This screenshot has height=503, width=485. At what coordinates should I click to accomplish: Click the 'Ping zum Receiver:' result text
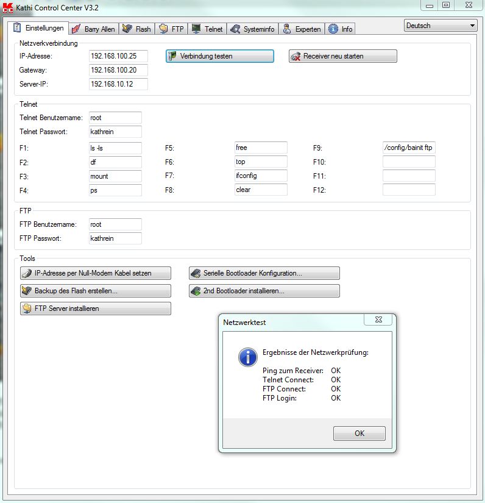point(293,371)
